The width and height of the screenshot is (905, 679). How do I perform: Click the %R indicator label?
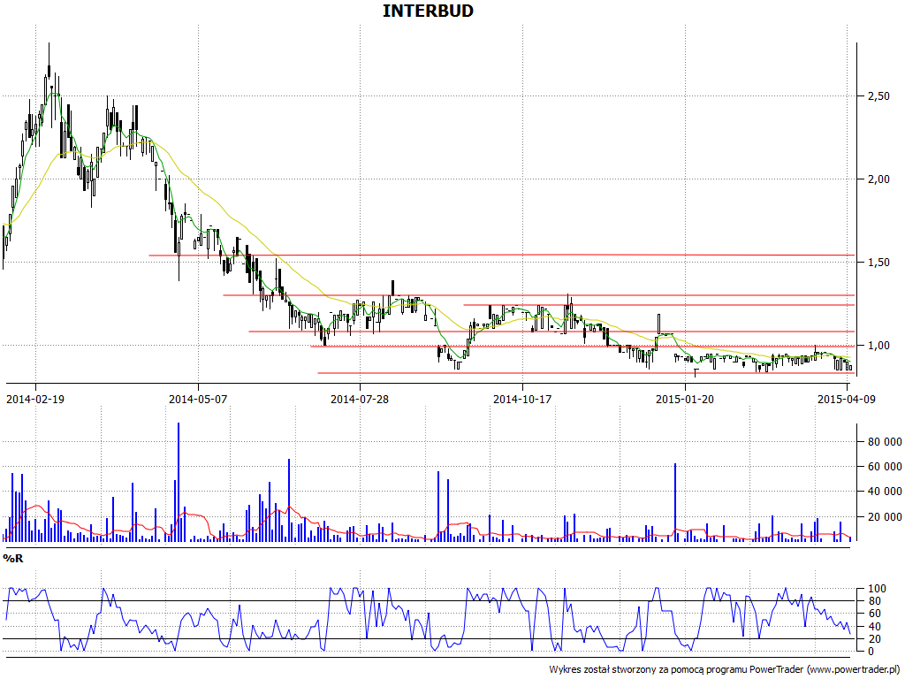(x=12, y=559)
